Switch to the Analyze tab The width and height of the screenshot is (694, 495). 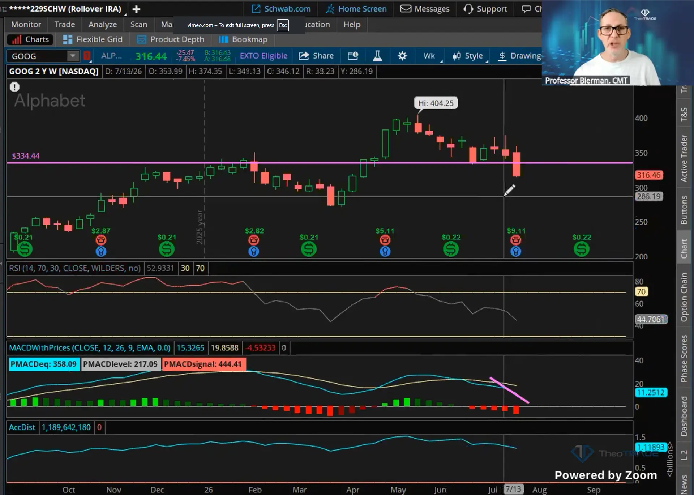tap(103, 25)
